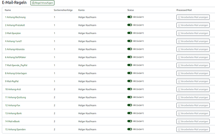Open the Anhang-Protokoll rule
This screenshot has height=135, width=215.
(15, 25)
